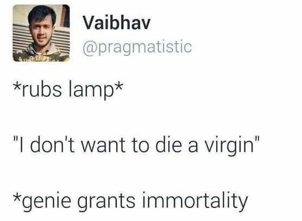
Task: Click the display name "Vaibhav"
Action: pos(117,23)
